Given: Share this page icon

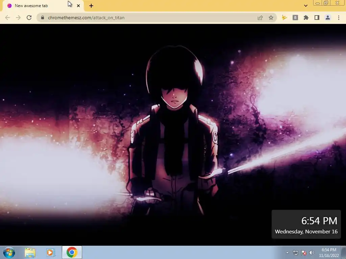Looking at the screenshot, I should [260, 18].
